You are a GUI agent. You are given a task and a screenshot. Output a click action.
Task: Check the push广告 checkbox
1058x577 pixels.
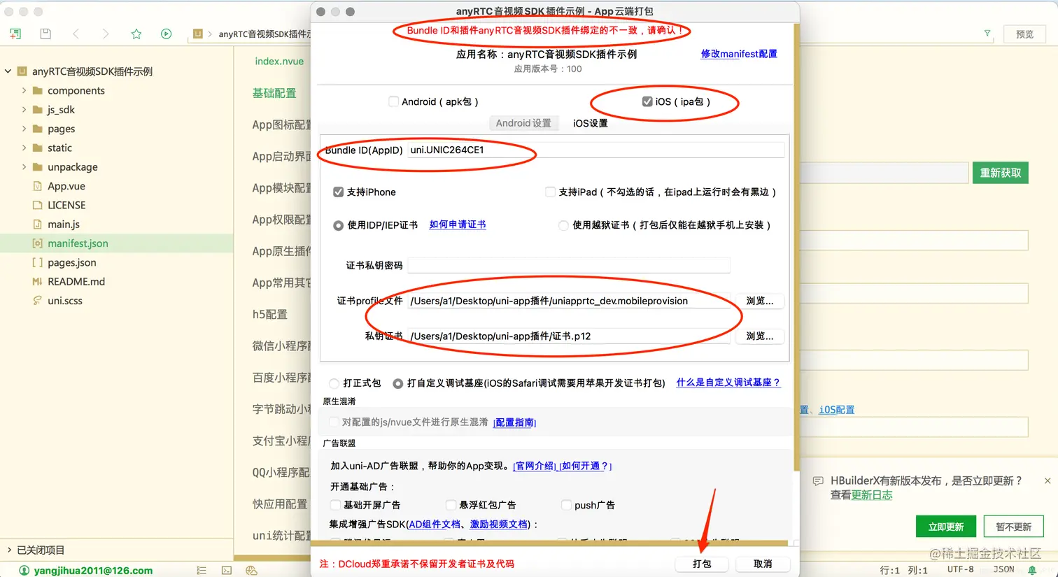[567, 505]
